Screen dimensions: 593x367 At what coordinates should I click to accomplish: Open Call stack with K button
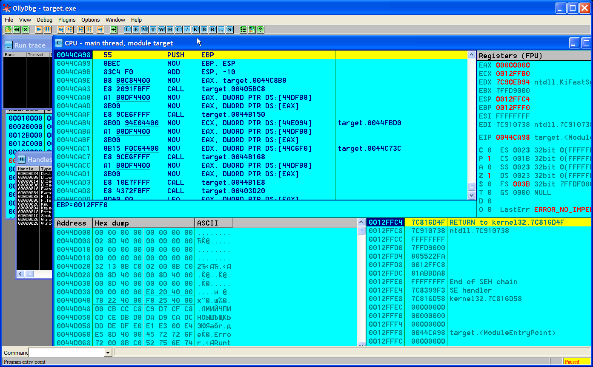(x=195, y=29)
